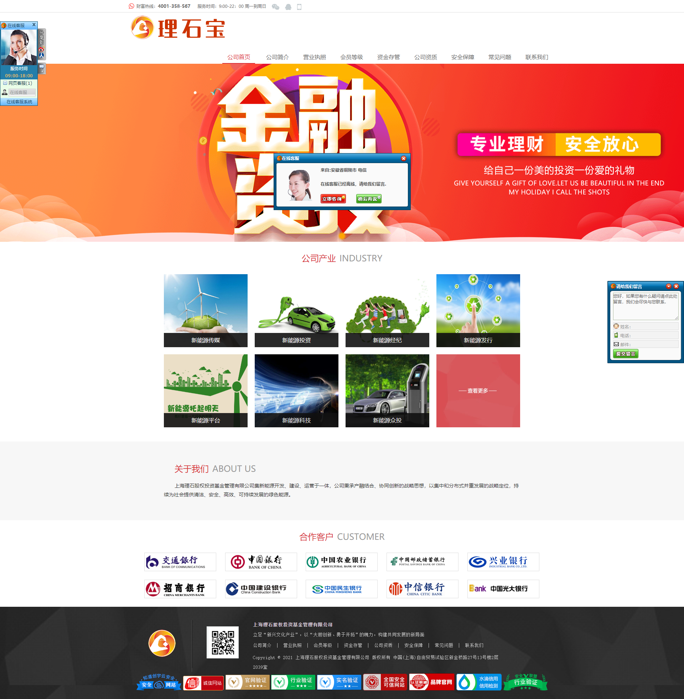
Task: Open the 资金存管 nav item
Action: coord(388,57)
